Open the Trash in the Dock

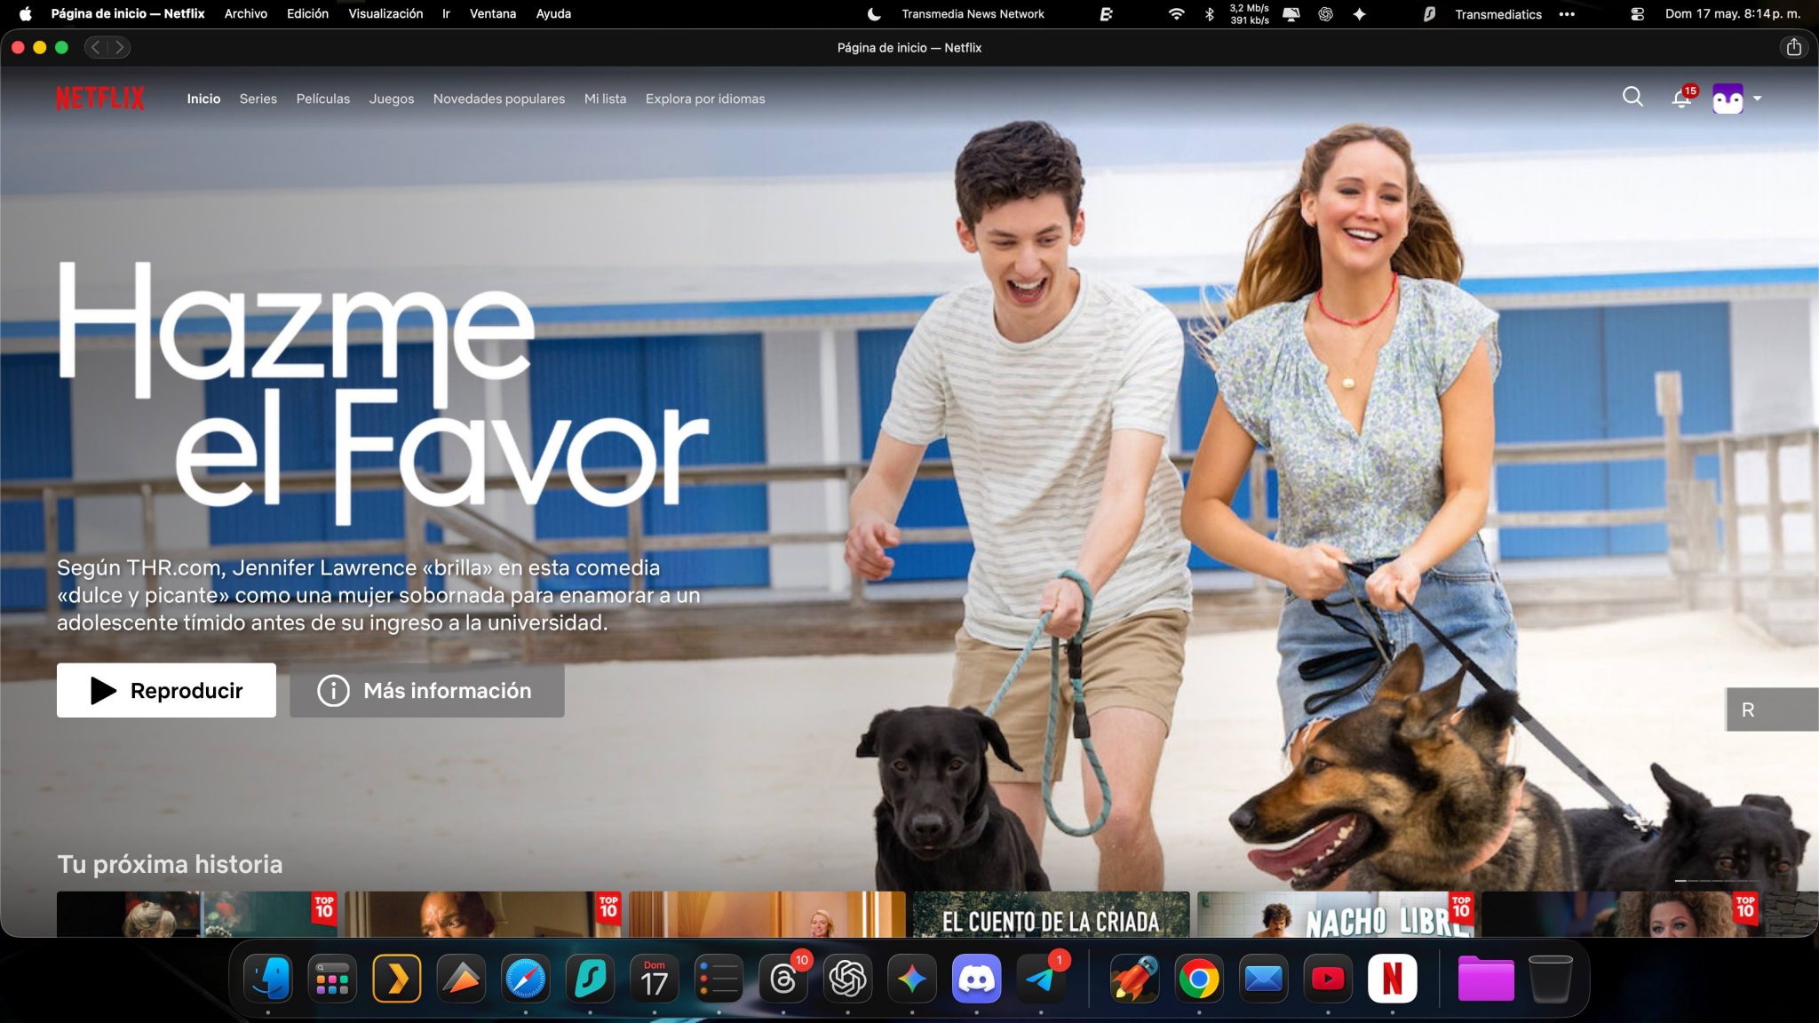tap(1551, 979)
